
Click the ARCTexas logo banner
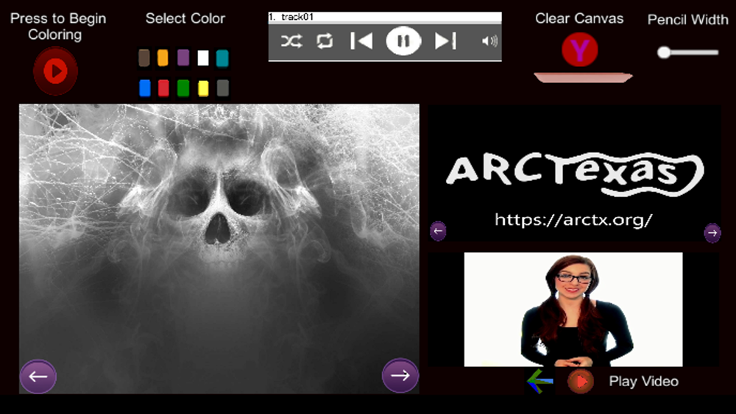(x=575, y=174)
